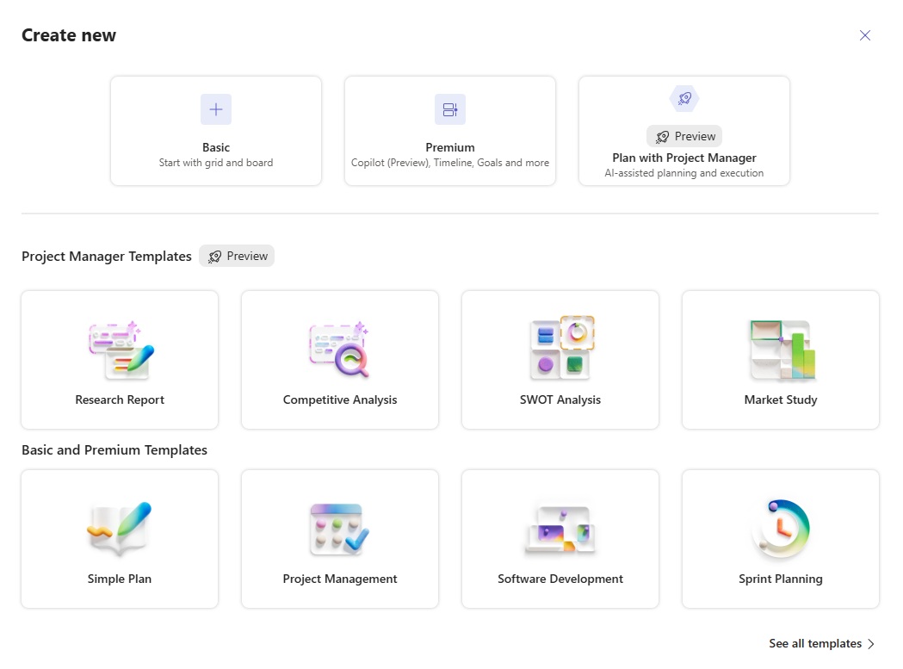Dismiss the Create new dialog
The width and height of the screenshot is (903, 669).
864,35
